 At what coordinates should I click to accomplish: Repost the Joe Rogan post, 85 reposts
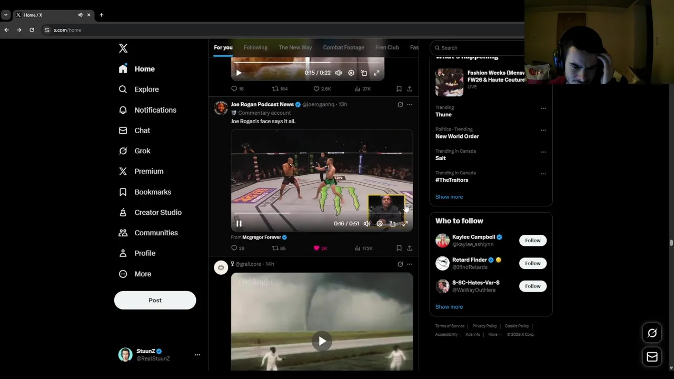click(x=279, y=248)
